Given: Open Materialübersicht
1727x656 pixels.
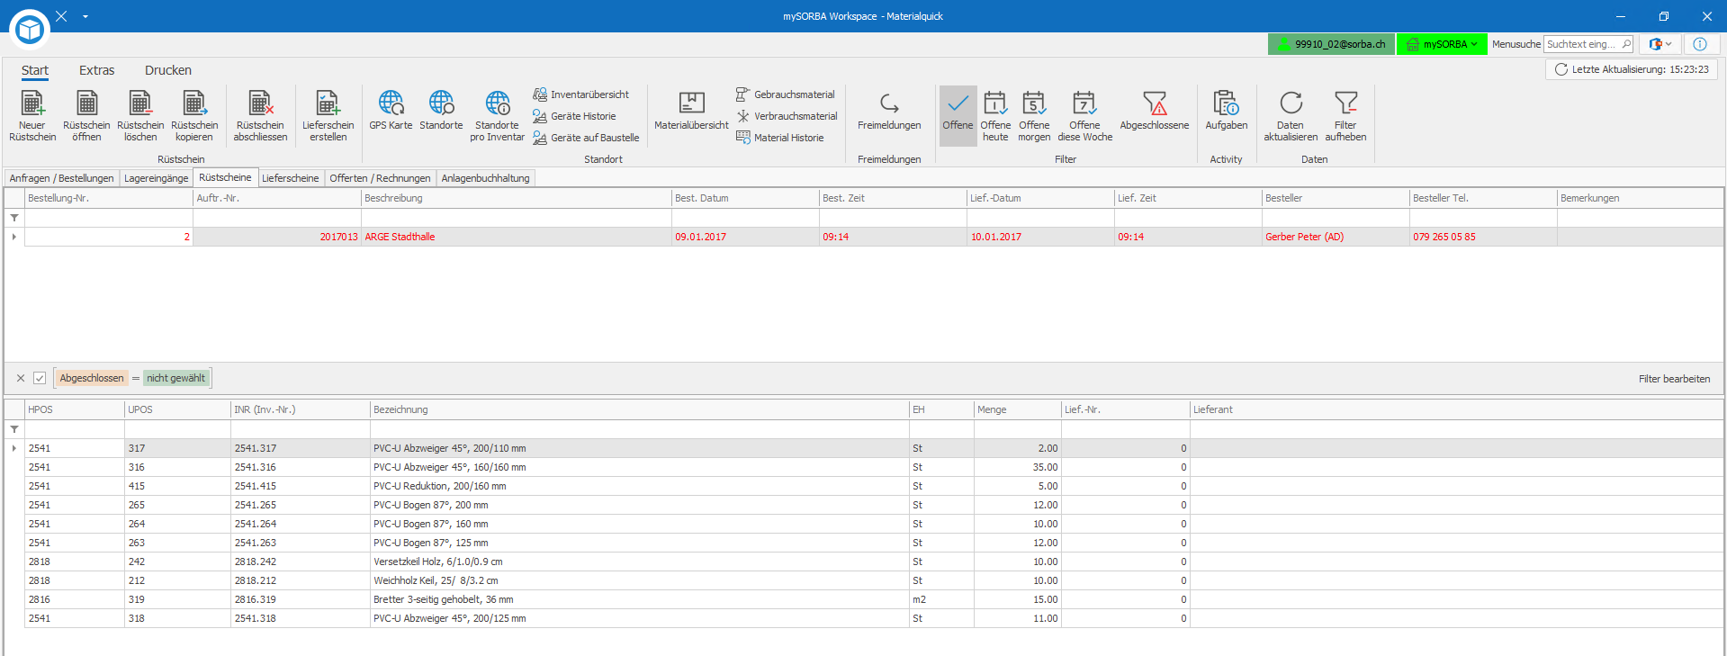Looking at the screenshot, I should [x=691, y=112].
